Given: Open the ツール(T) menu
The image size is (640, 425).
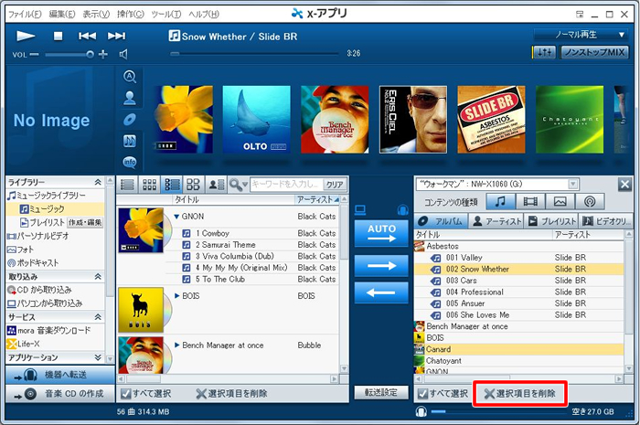Looking at the screenshot, I should (x=165, y=14).
